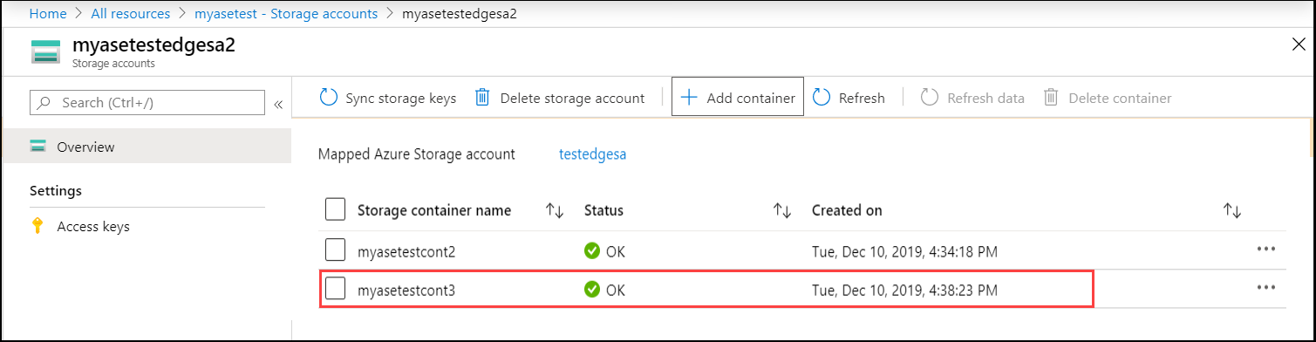Sort by Storage container name arrows
The height and width of the screenshot is (342, 1316).
[x=555, y=210]
